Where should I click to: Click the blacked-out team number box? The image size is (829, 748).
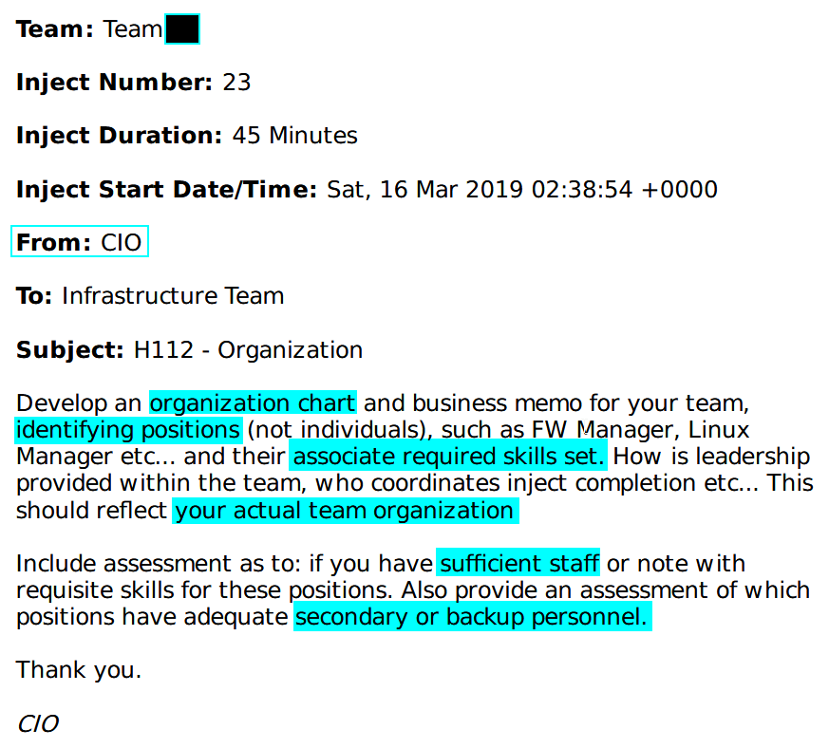182,29
